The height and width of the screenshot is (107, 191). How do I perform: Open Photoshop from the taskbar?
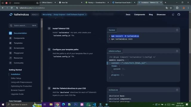(76, 104)
